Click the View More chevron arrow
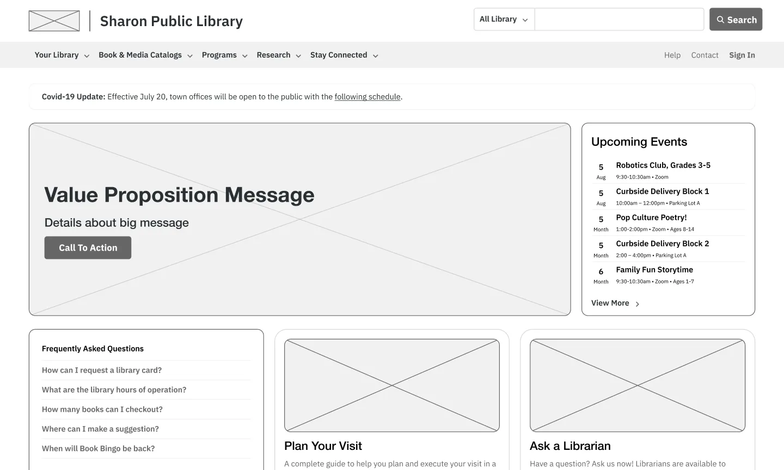 [637, 303]
